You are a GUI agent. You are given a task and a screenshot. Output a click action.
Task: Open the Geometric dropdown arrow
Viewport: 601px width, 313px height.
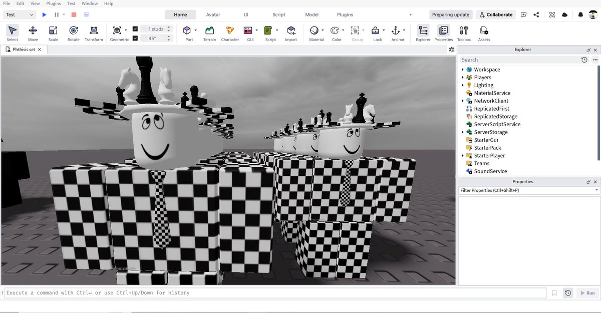(126, 30)
